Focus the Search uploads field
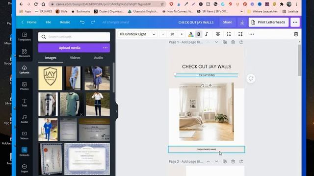This screenshot has height=176, width=314. tap(74, 37)
